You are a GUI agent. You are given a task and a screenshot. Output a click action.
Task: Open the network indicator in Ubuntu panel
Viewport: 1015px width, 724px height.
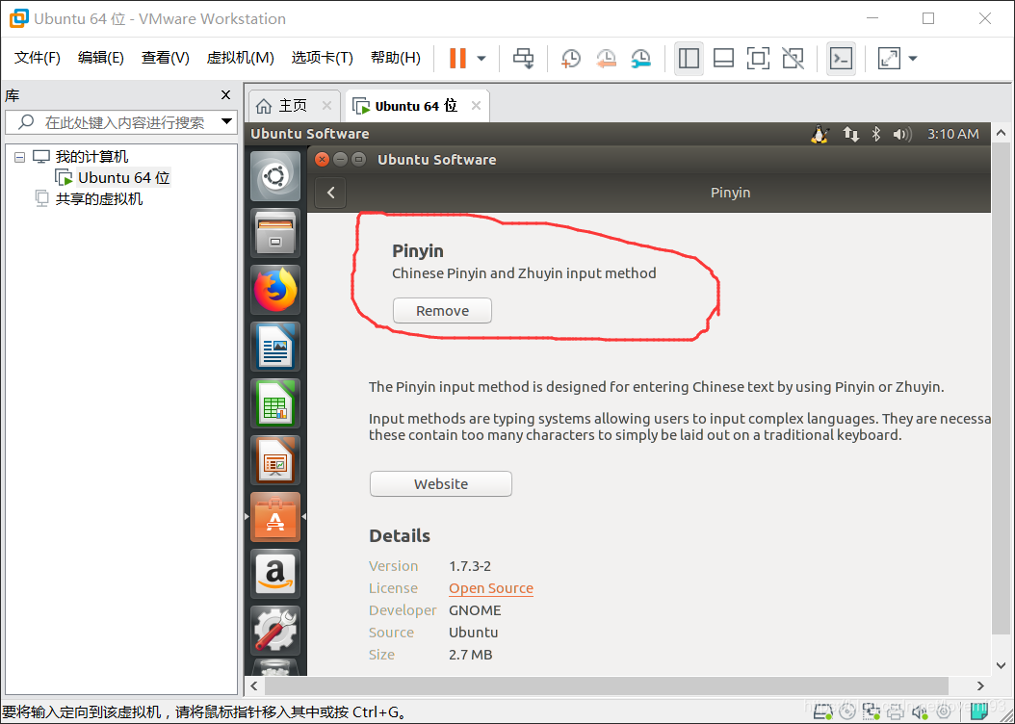point(850,134)
